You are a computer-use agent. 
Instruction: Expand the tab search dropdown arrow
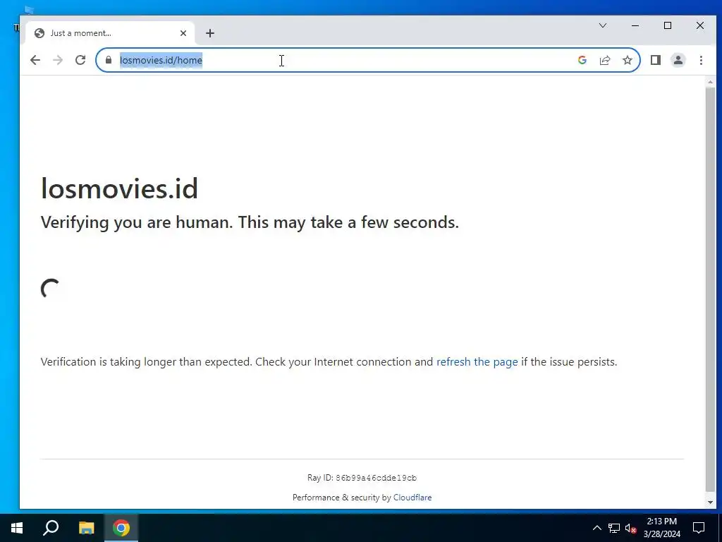[x=602, y=25]
